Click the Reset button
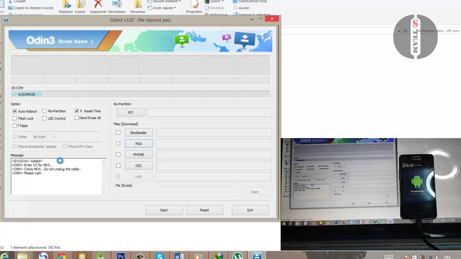 (x=204, y=210)
